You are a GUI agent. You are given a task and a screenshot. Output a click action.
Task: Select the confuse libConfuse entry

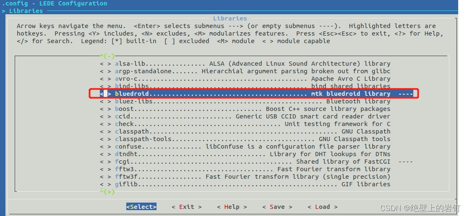click(245, 147)
